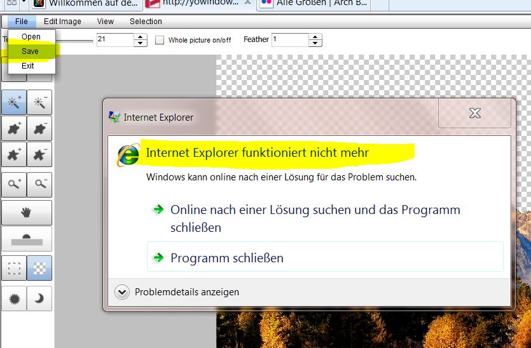Viewport: 531px width, 348px height.
Task: Open the Edit Image menu
Action: pyautogui.click(x=62, y=22)
